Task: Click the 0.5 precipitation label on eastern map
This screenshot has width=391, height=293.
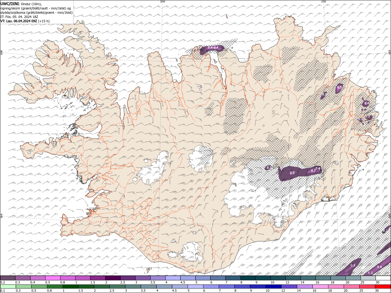Action: click(339, 88)
